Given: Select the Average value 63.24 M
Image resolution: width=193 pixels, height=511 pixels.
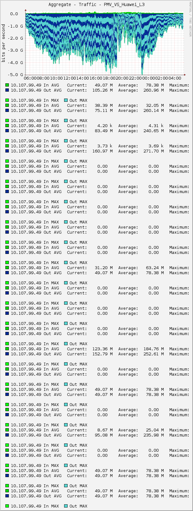Looking at the screenshot, I should point(155,268).
